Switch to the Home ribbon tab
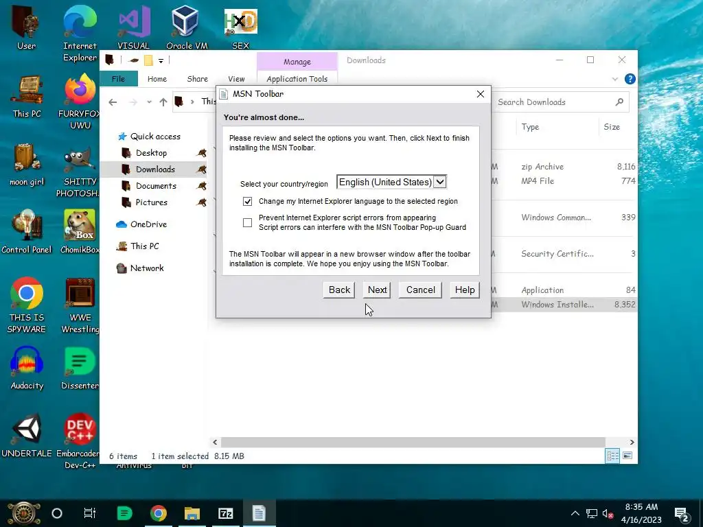 point(157,79)
